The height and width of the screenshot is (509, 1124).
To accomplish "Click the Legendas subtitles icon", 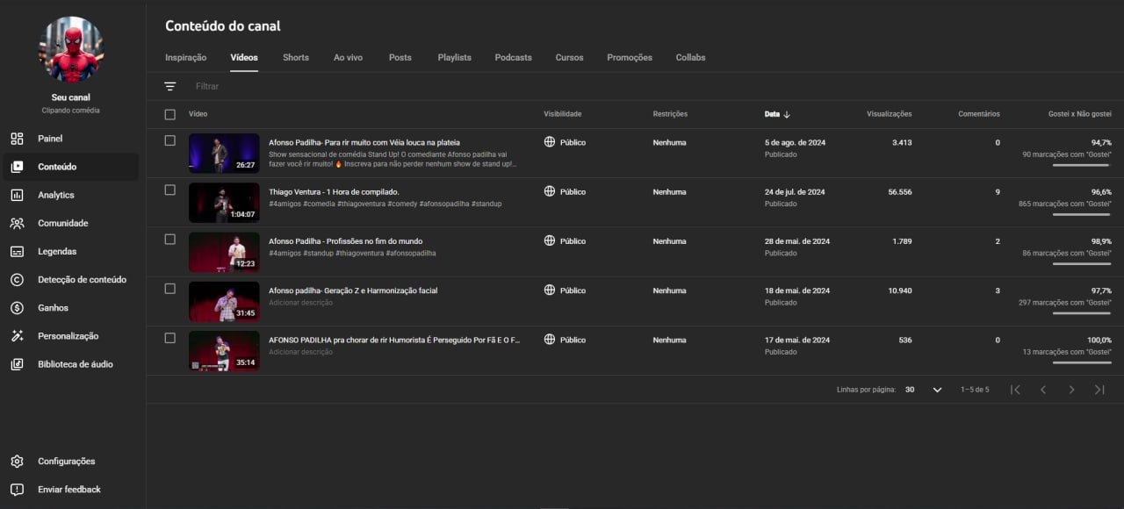I will click(17, 252).
